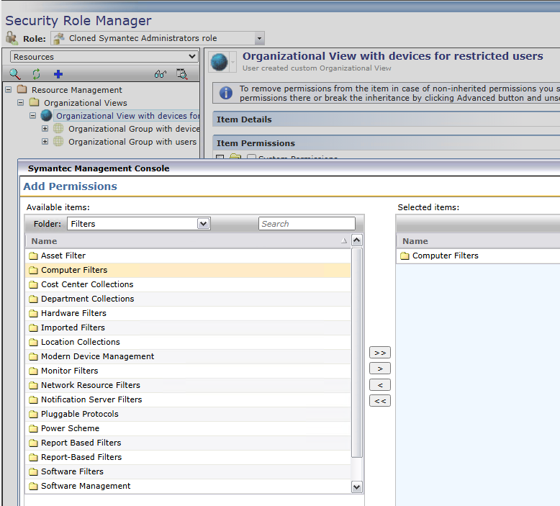Click the magnifier search icon in Resources toolbar
This screenshot has width=560, height=506.
[x=14, y=74]
